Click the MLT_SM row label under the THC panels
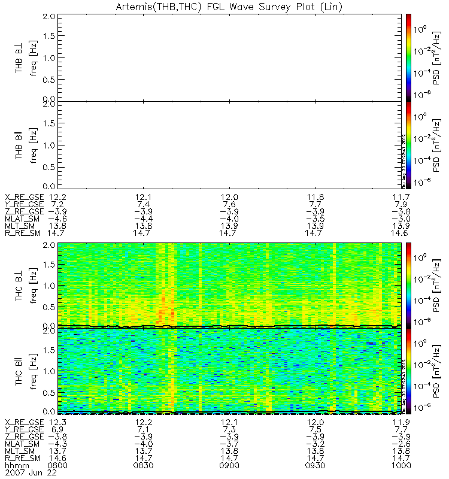This screenshot has width=449, height=479. click(x=20, y=451)
